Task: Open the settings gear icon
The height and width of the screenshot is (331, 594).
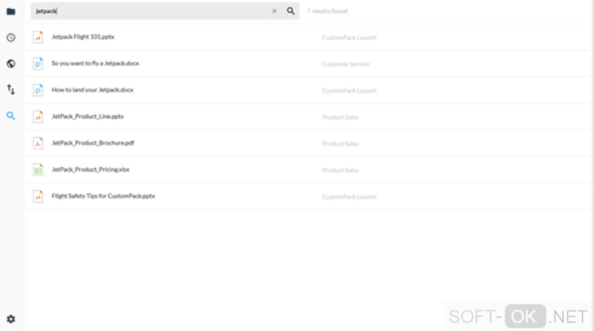Action: (x=10, y=319)
